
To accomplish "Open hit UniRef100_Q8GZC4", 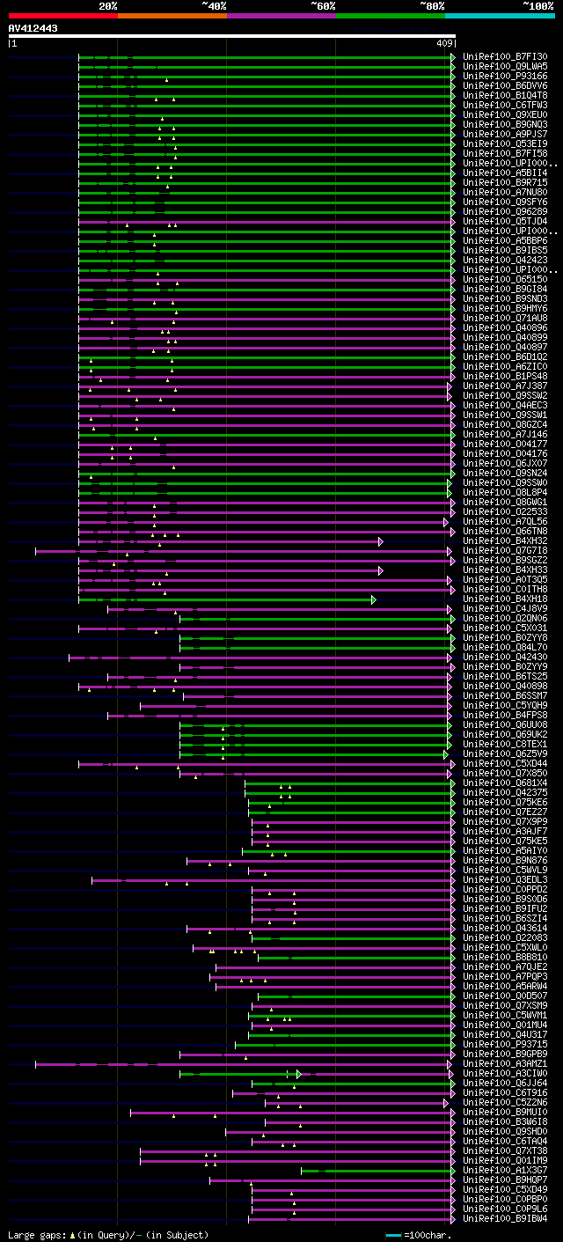I will point(505,424).
